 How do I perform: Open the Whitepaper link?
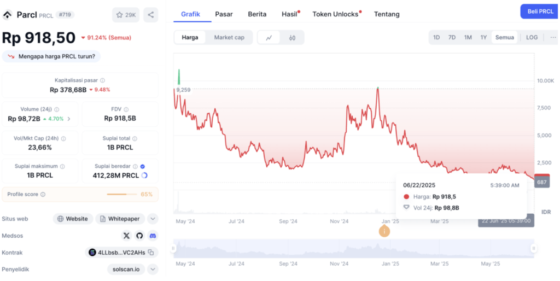[120, 219]
